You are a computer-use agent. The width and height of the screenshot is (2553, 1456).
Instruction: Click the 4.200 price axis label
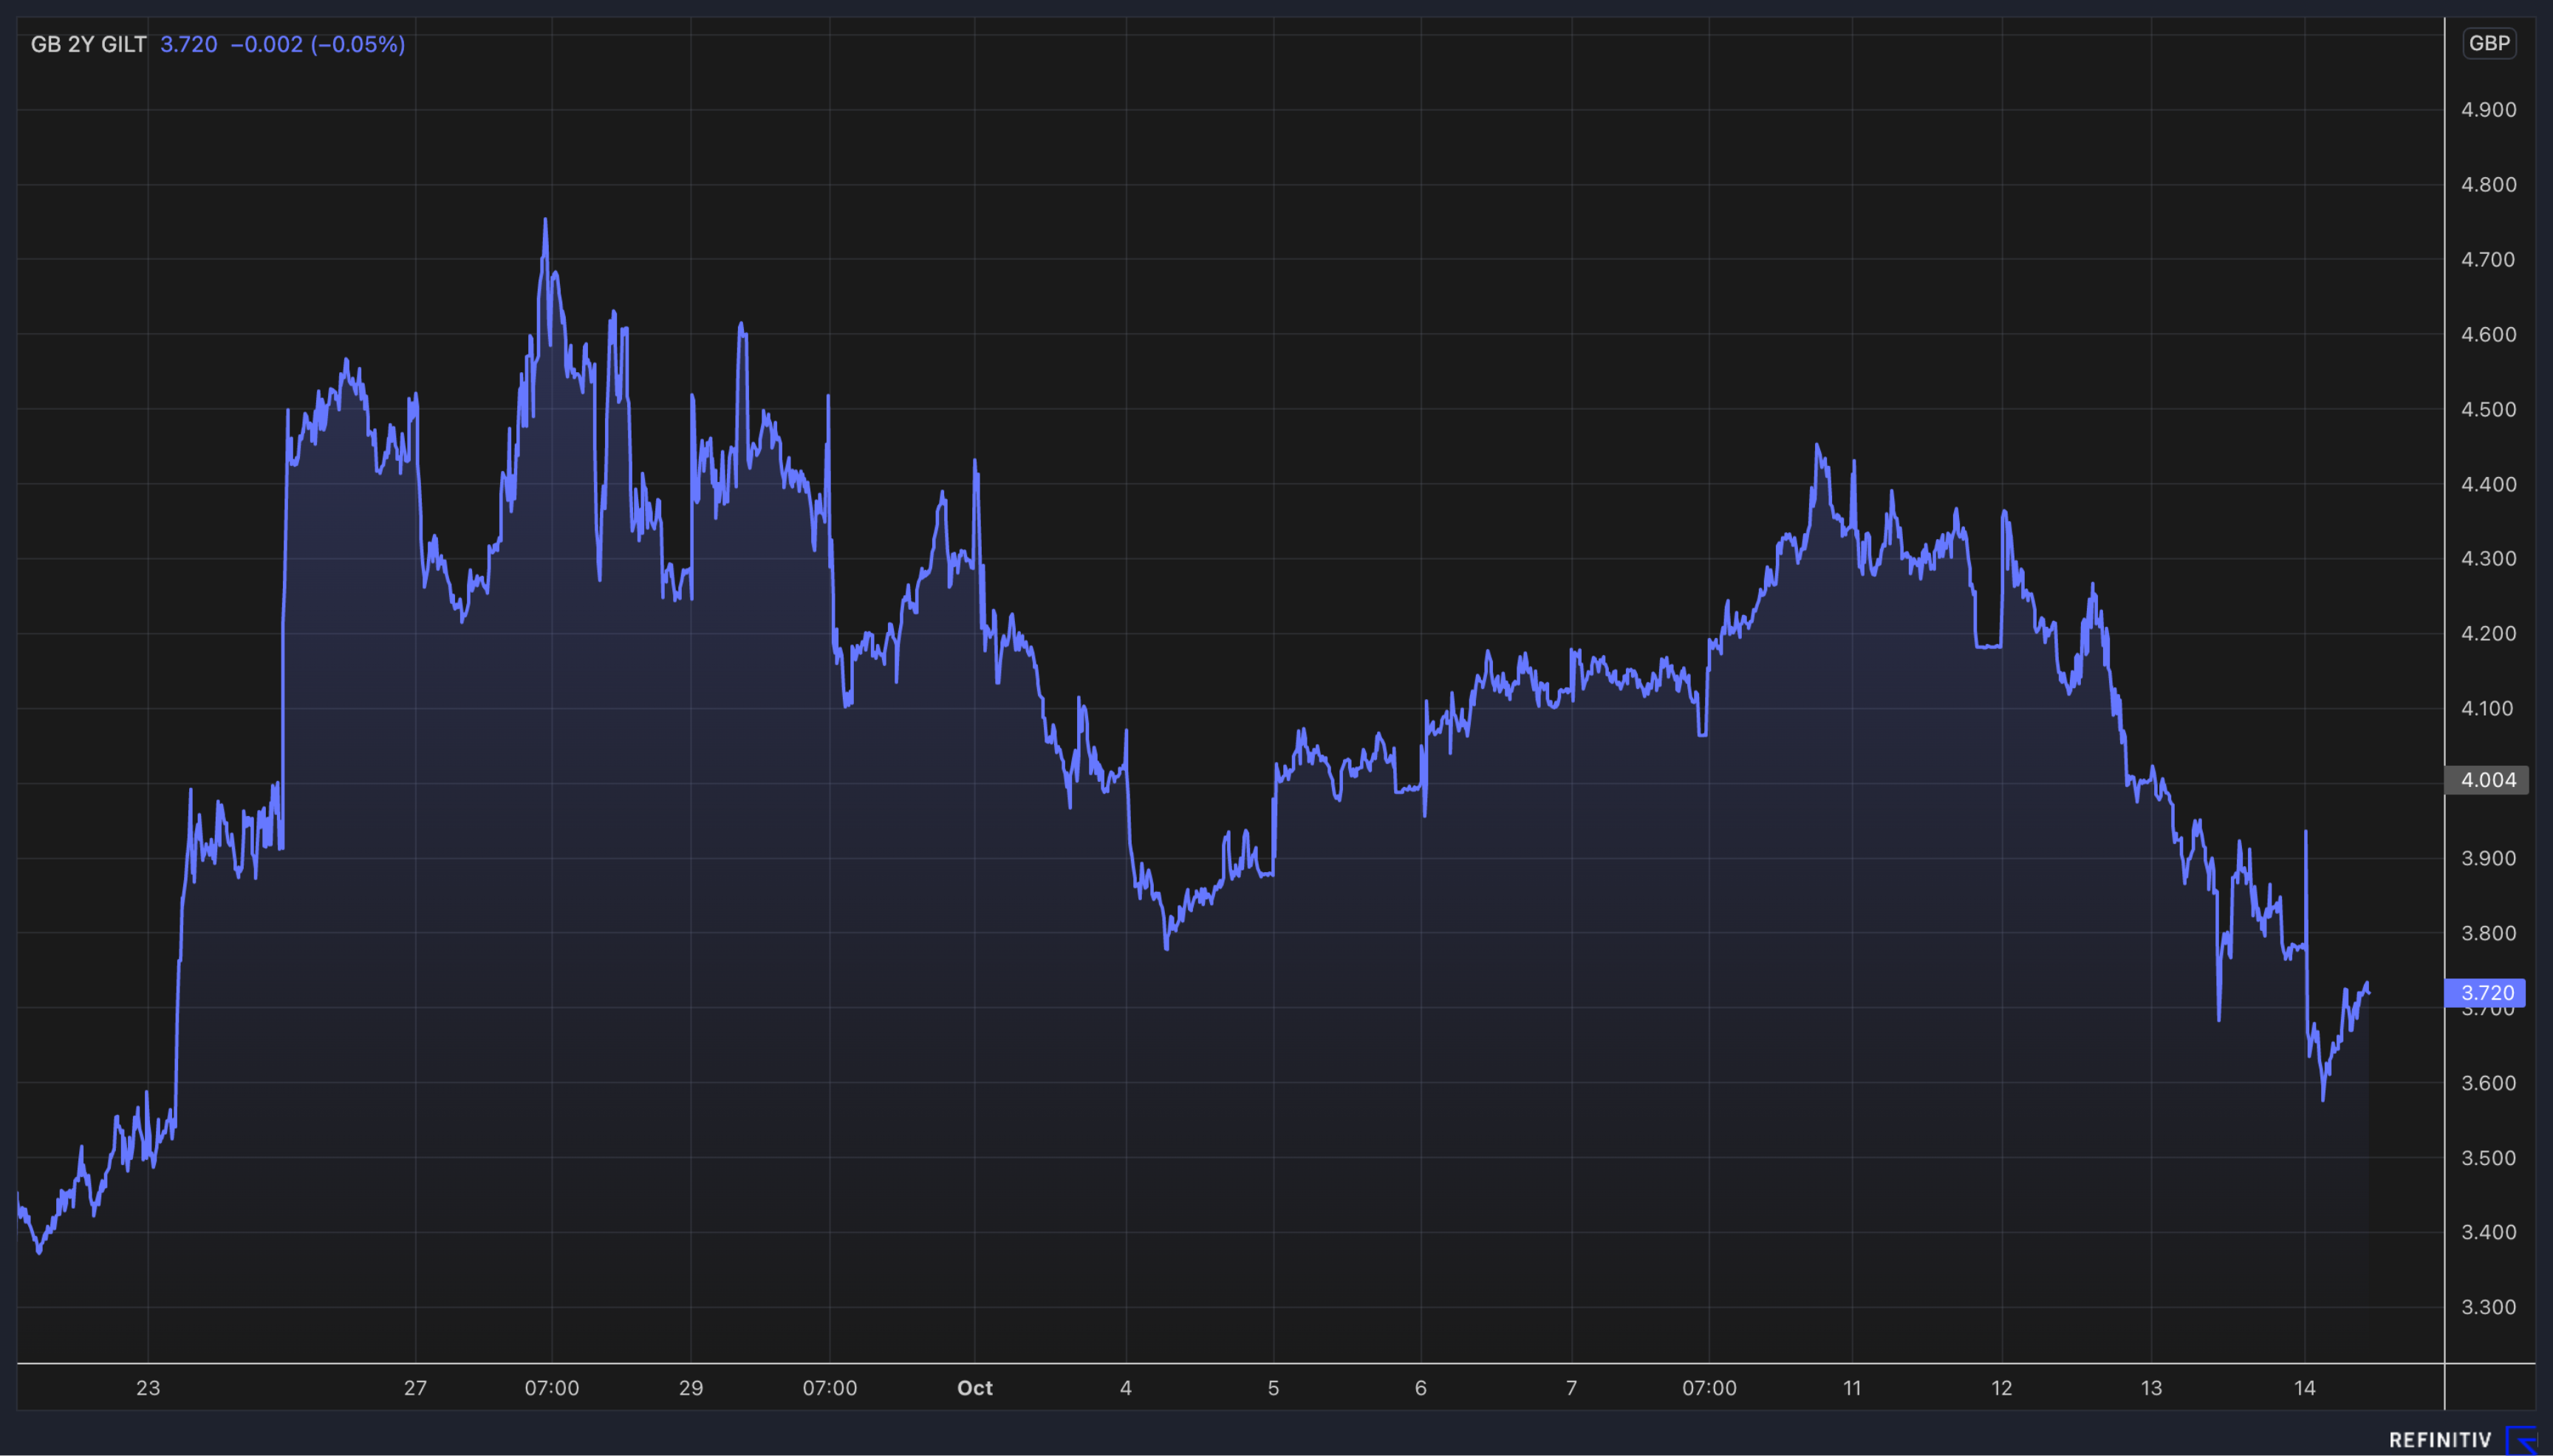(x=2489, y=634)
